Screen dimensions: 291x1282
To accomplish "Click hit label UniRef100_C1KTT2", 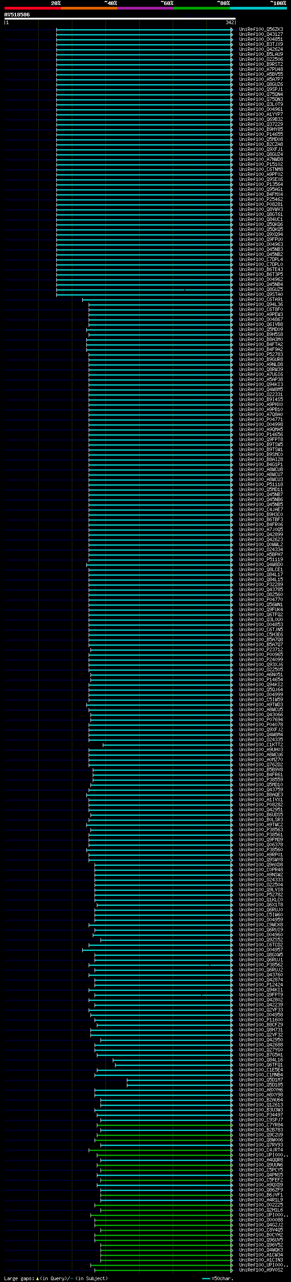I will pos(261,744).
